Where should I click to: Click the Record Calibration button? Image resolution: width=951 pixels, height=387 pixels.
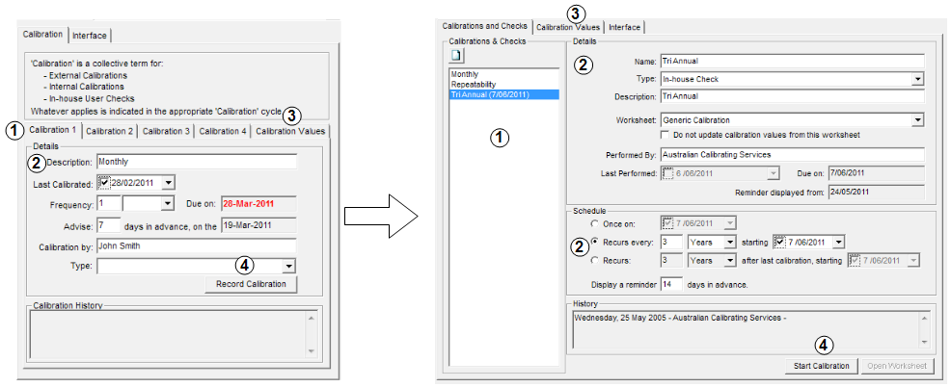pos(251,284)
